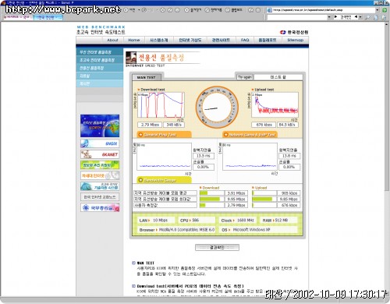This screenshot has height=304, width=390.
Task: Open the 시스템소개 menu item
Action: pos(159,40)
